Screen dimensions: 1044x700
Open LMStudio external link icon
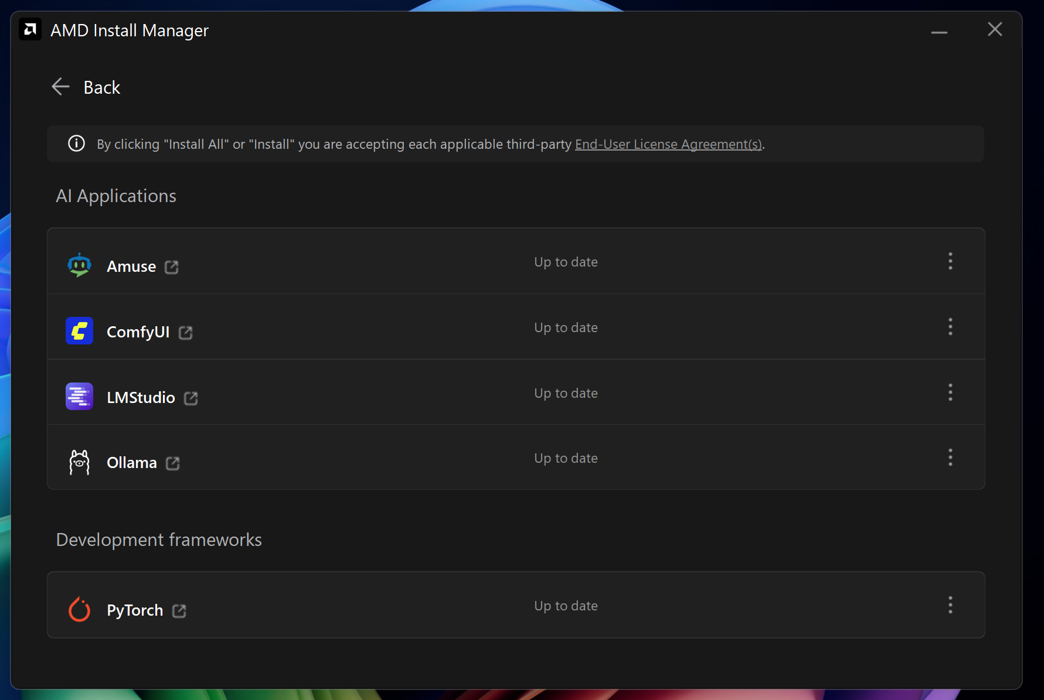point(191,398)
